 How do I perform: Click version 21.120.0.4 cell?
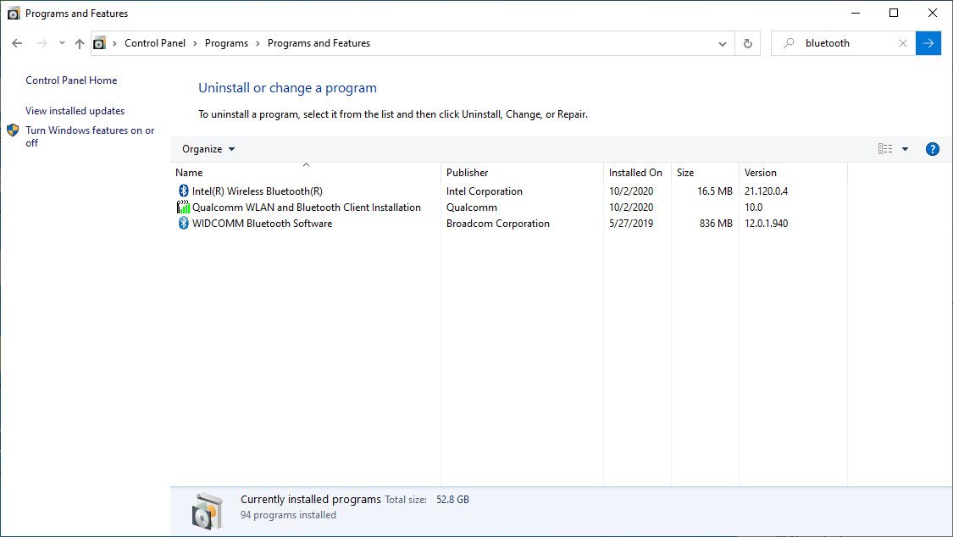click(x=766, y=191)
